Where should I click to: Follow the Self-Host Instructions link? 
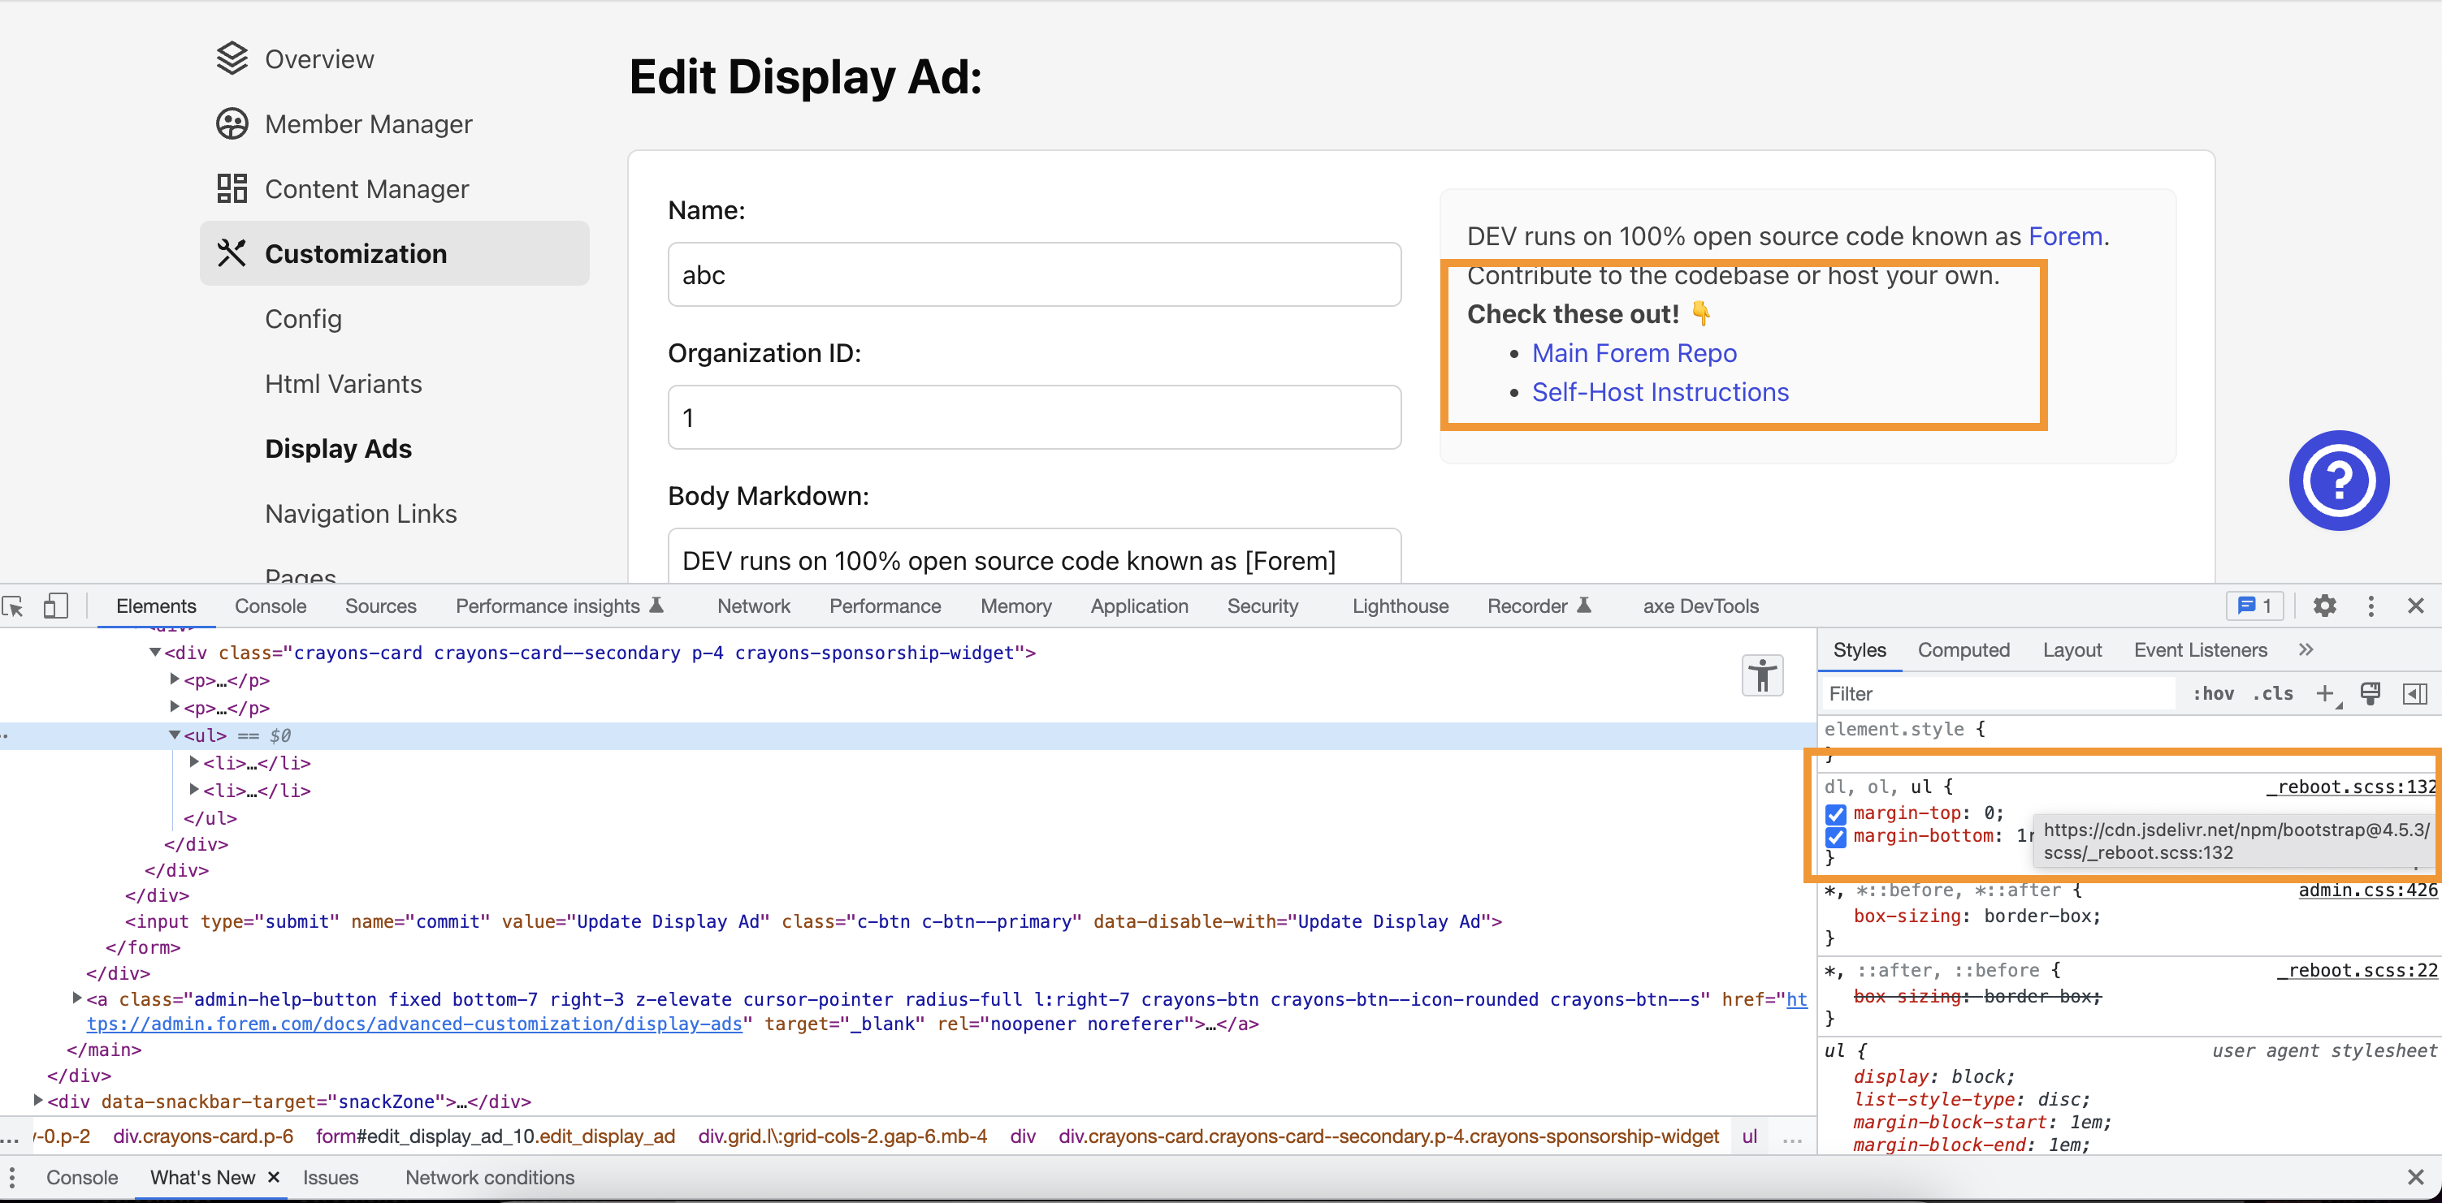1660,391
